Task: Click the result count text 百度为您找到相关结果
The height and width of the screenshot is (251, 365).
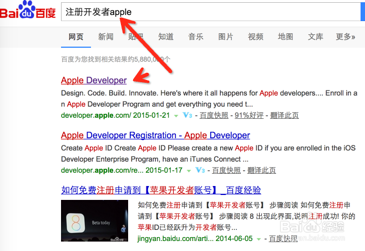Action: pos(116,59)
